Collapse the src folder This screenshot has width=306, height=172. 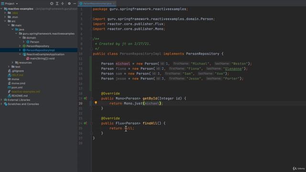click(5, 21)
